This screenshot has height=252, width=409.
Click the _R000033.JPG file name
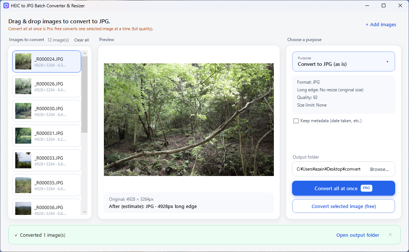click(49, 158)
